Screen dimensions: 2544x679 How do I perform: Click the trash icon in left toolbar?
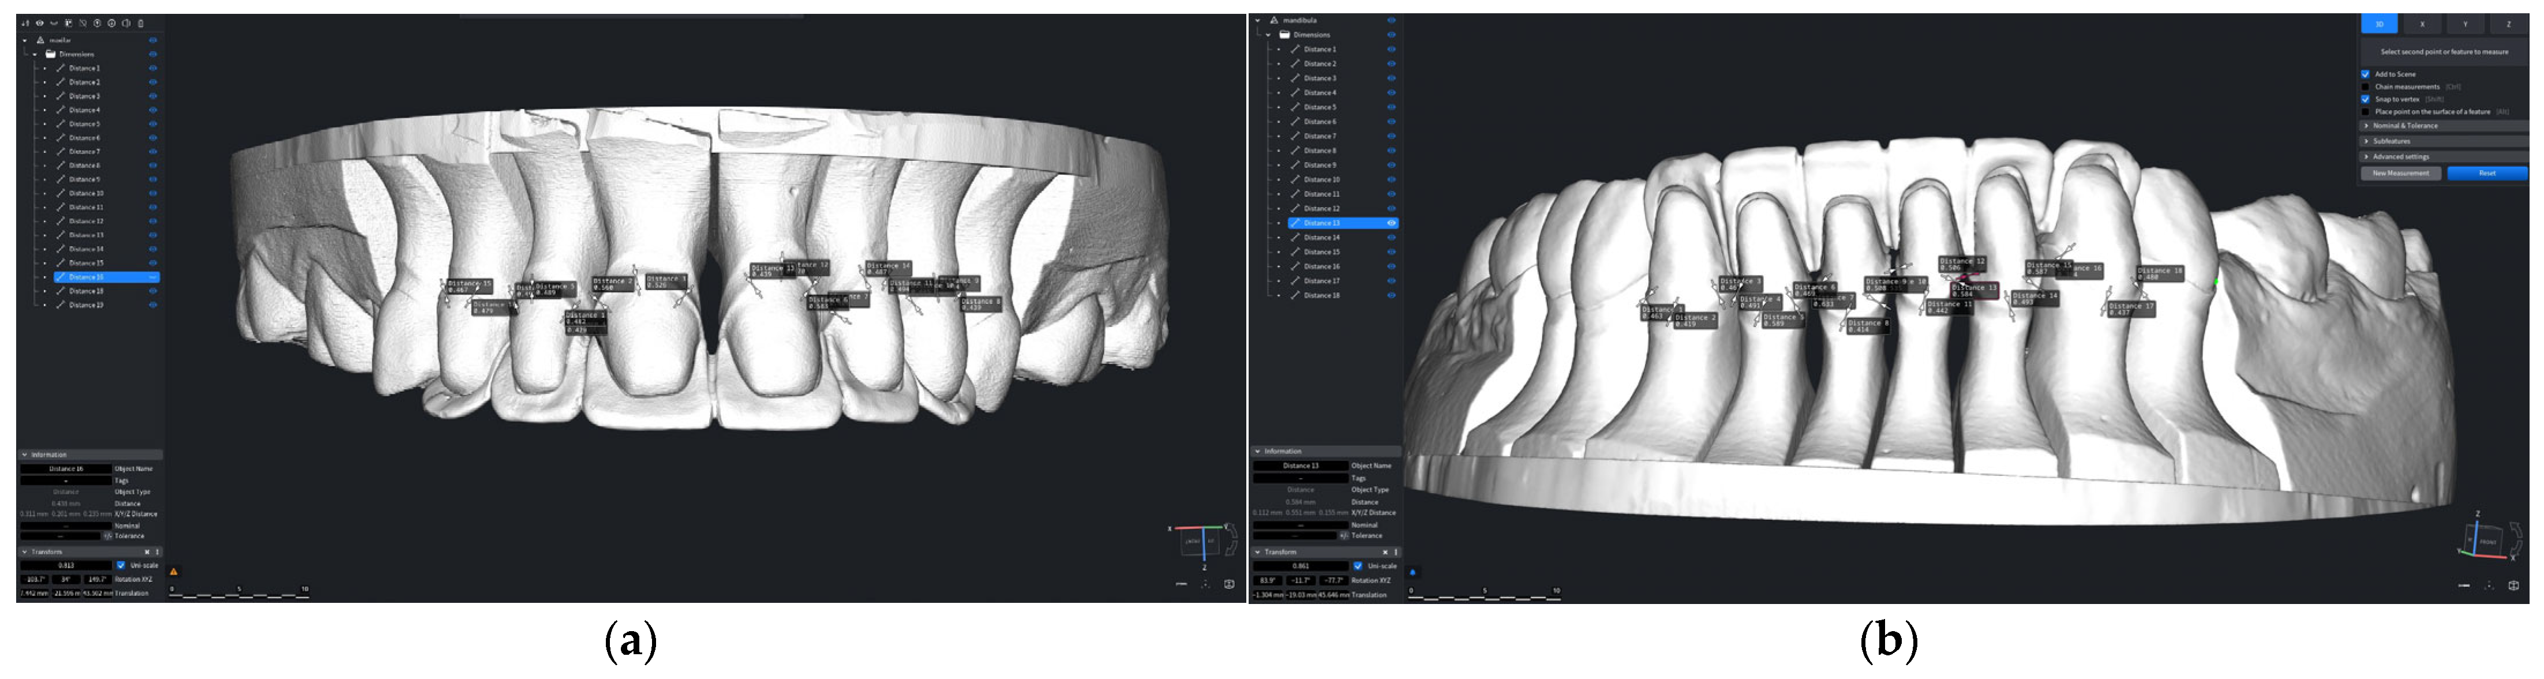[x=140, y=22]
